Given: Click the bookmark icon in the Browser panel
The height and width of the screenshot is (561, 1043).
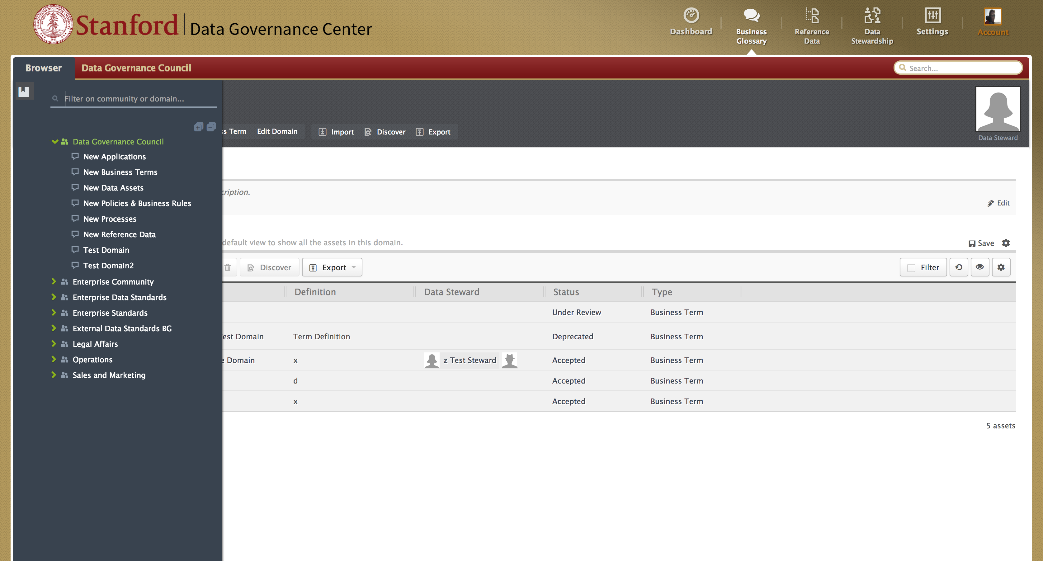Looking at the screenshot, I should [x=24, y=92].
